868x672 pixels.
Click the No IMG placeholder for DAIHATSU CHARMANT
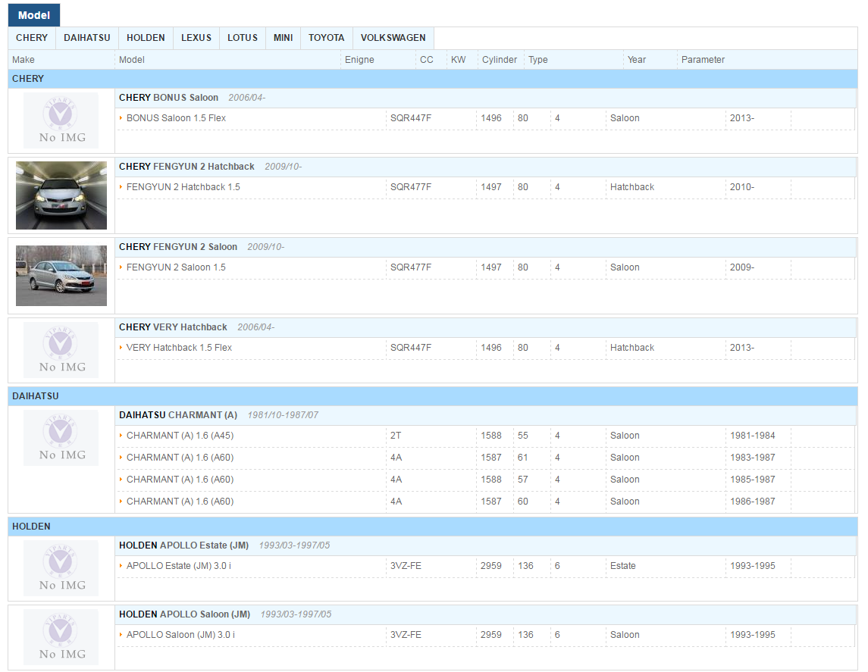point(61,438)
